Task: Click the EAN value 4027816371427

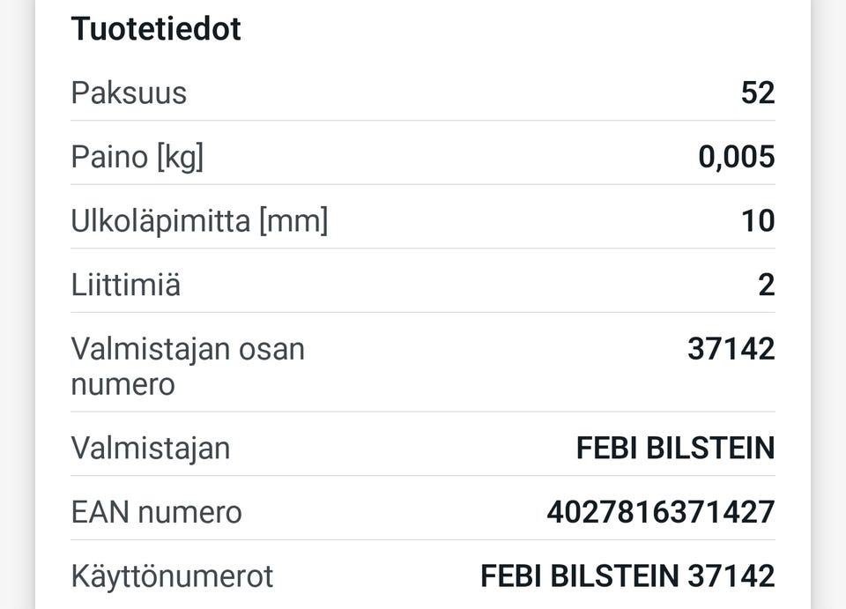Action: (661, 512)
